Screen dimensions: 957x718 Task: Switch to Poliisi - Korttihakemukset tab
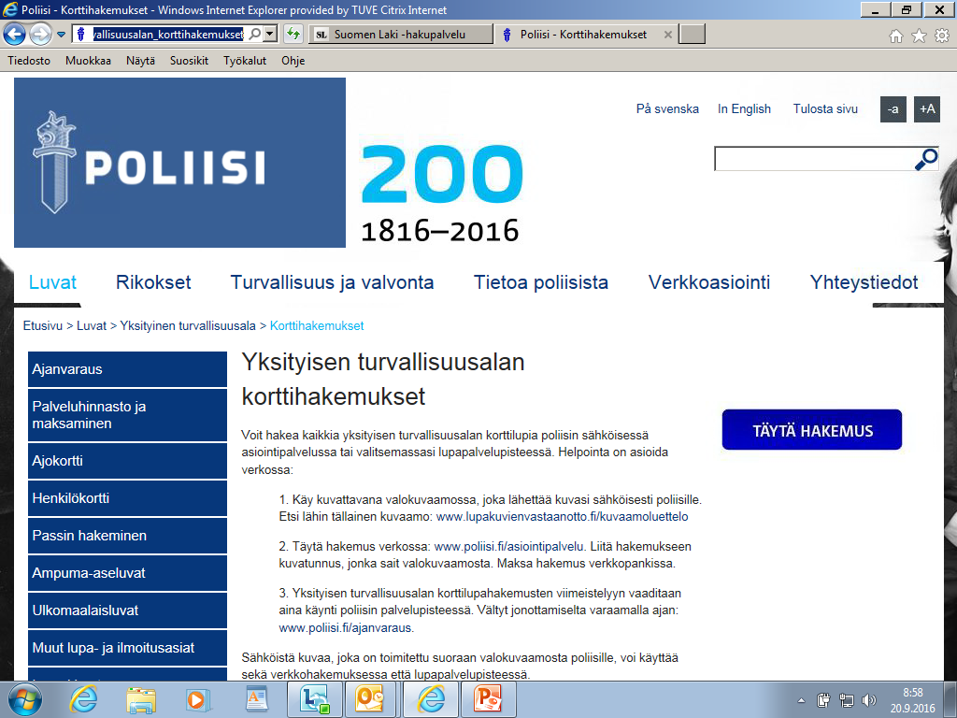pos(583,35)
